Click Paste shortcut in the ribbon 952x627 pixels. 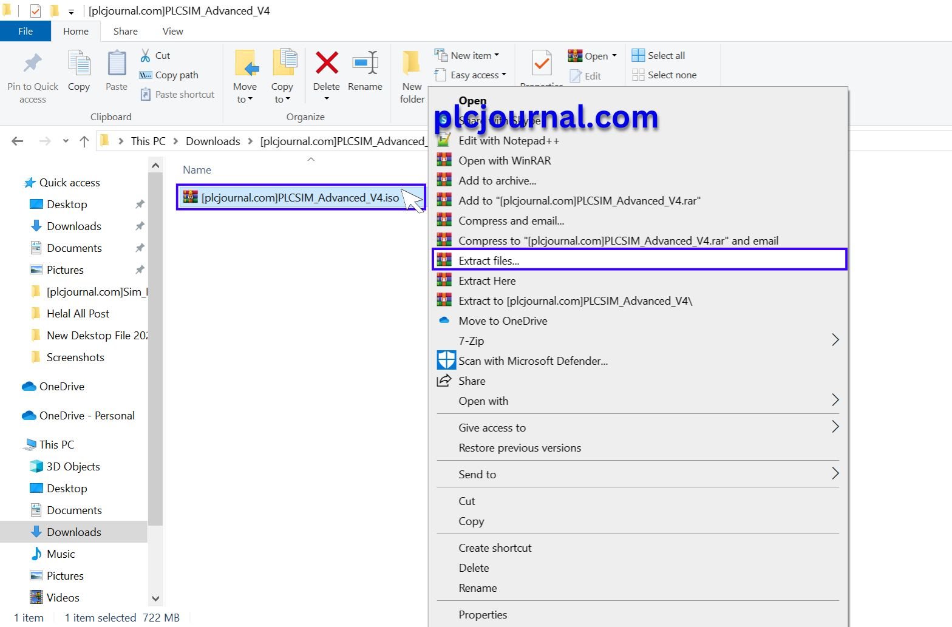coord(177,94)
